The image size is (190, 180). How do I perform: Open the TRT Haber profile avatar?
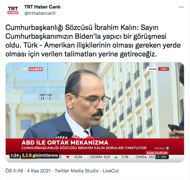(x=13, y=10)
